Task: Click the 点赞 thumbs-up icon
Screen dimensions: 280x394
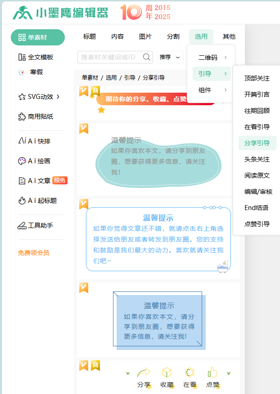Action: pos(212,373)
